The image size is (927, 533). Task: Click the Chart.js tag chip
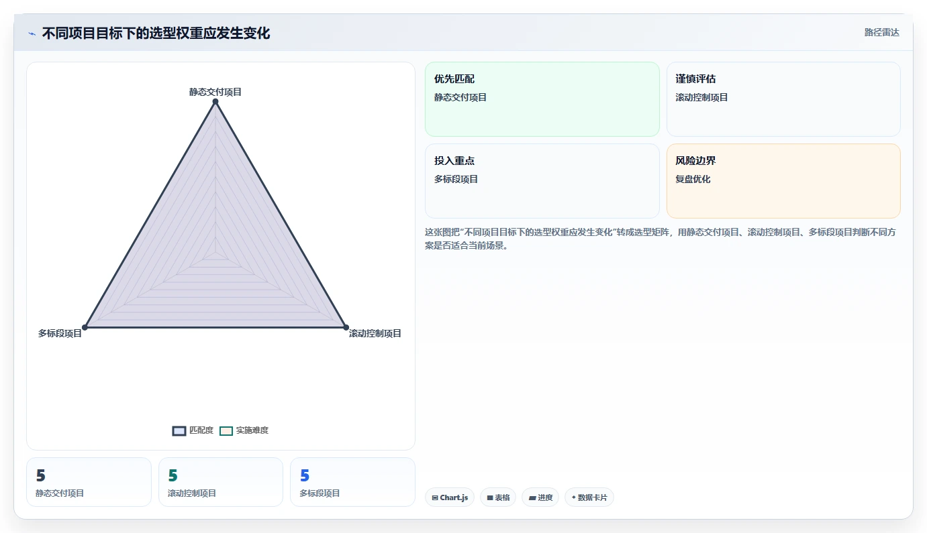[x=450, y=497]
